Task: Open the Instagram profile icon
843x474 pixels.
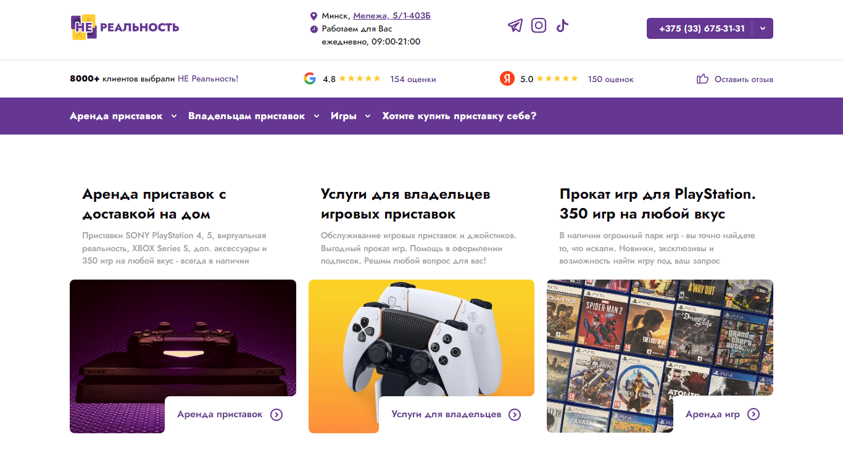Action: [x=539, y=25]
